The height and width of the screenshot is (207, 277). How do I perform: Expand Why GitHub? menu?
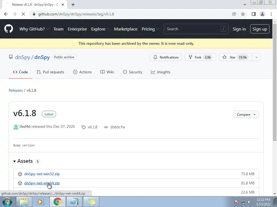34,29
